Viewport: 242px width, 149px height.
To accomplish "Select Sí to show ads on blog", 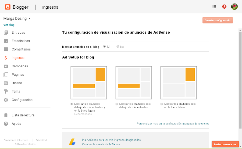I will 105,46.
